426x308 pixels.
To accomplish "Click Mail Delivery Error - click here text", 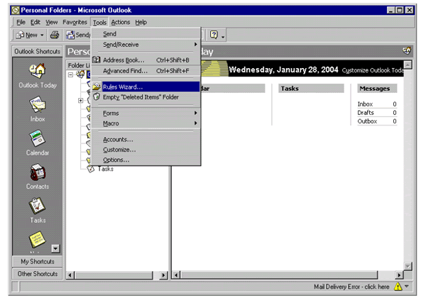I will tap(351, 287).
